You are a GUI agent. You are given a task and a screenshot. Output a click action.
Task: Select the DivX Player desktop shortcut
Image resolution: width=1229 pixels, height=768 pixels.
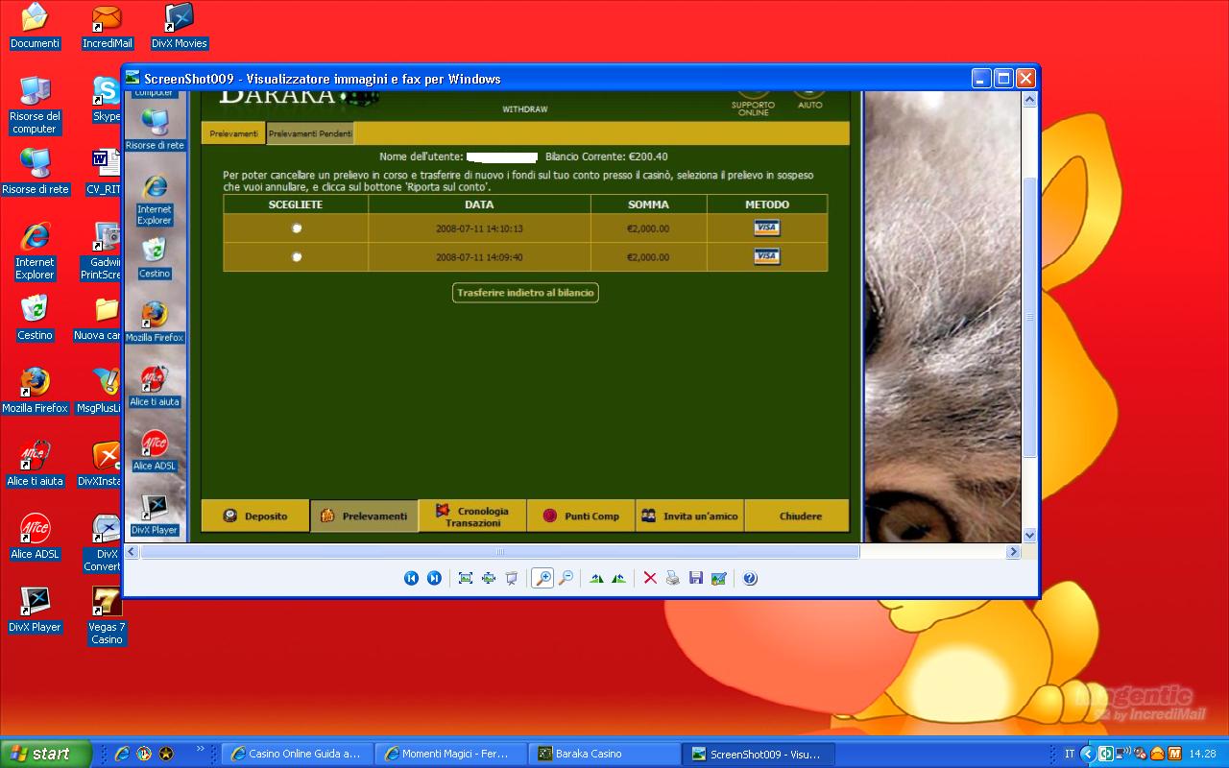pyautogui.click(x=35, y=610)
